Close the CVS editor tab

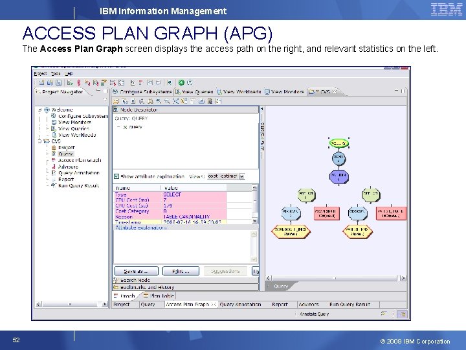point(335,91)
